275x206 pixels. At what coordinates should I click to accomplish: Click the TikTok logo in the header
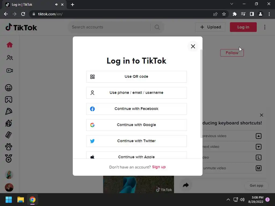tap(21, 27)
